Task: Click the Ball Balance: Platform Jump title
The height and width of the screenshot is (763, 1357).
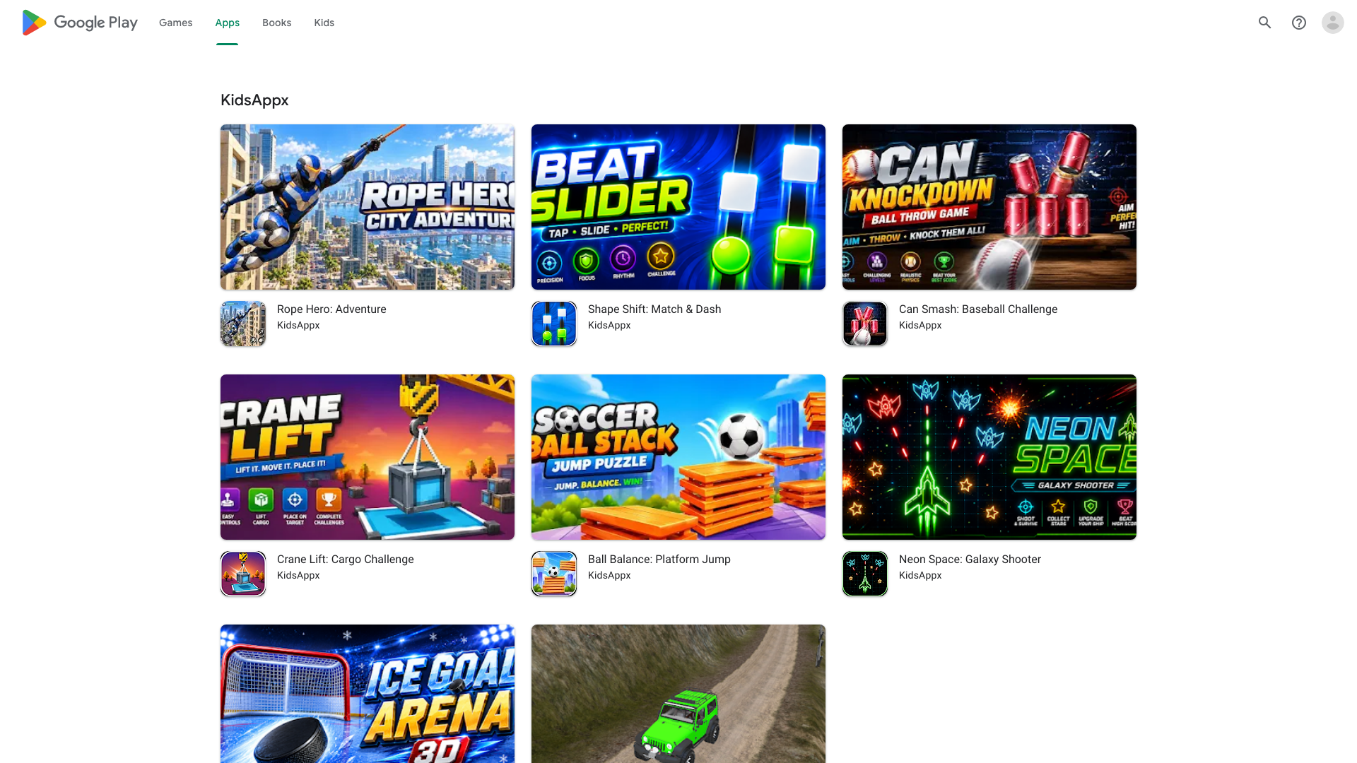Action: click(x=659, y=560)
